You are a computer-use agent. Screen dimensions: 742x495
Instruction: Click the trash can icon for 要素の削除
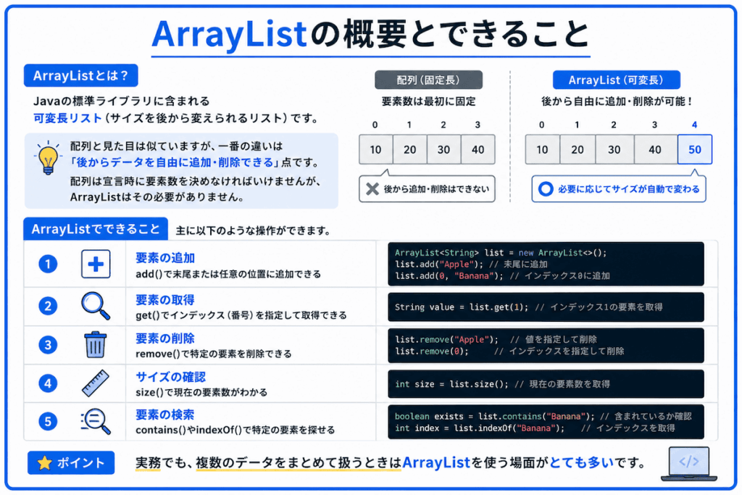coord(95,344)
